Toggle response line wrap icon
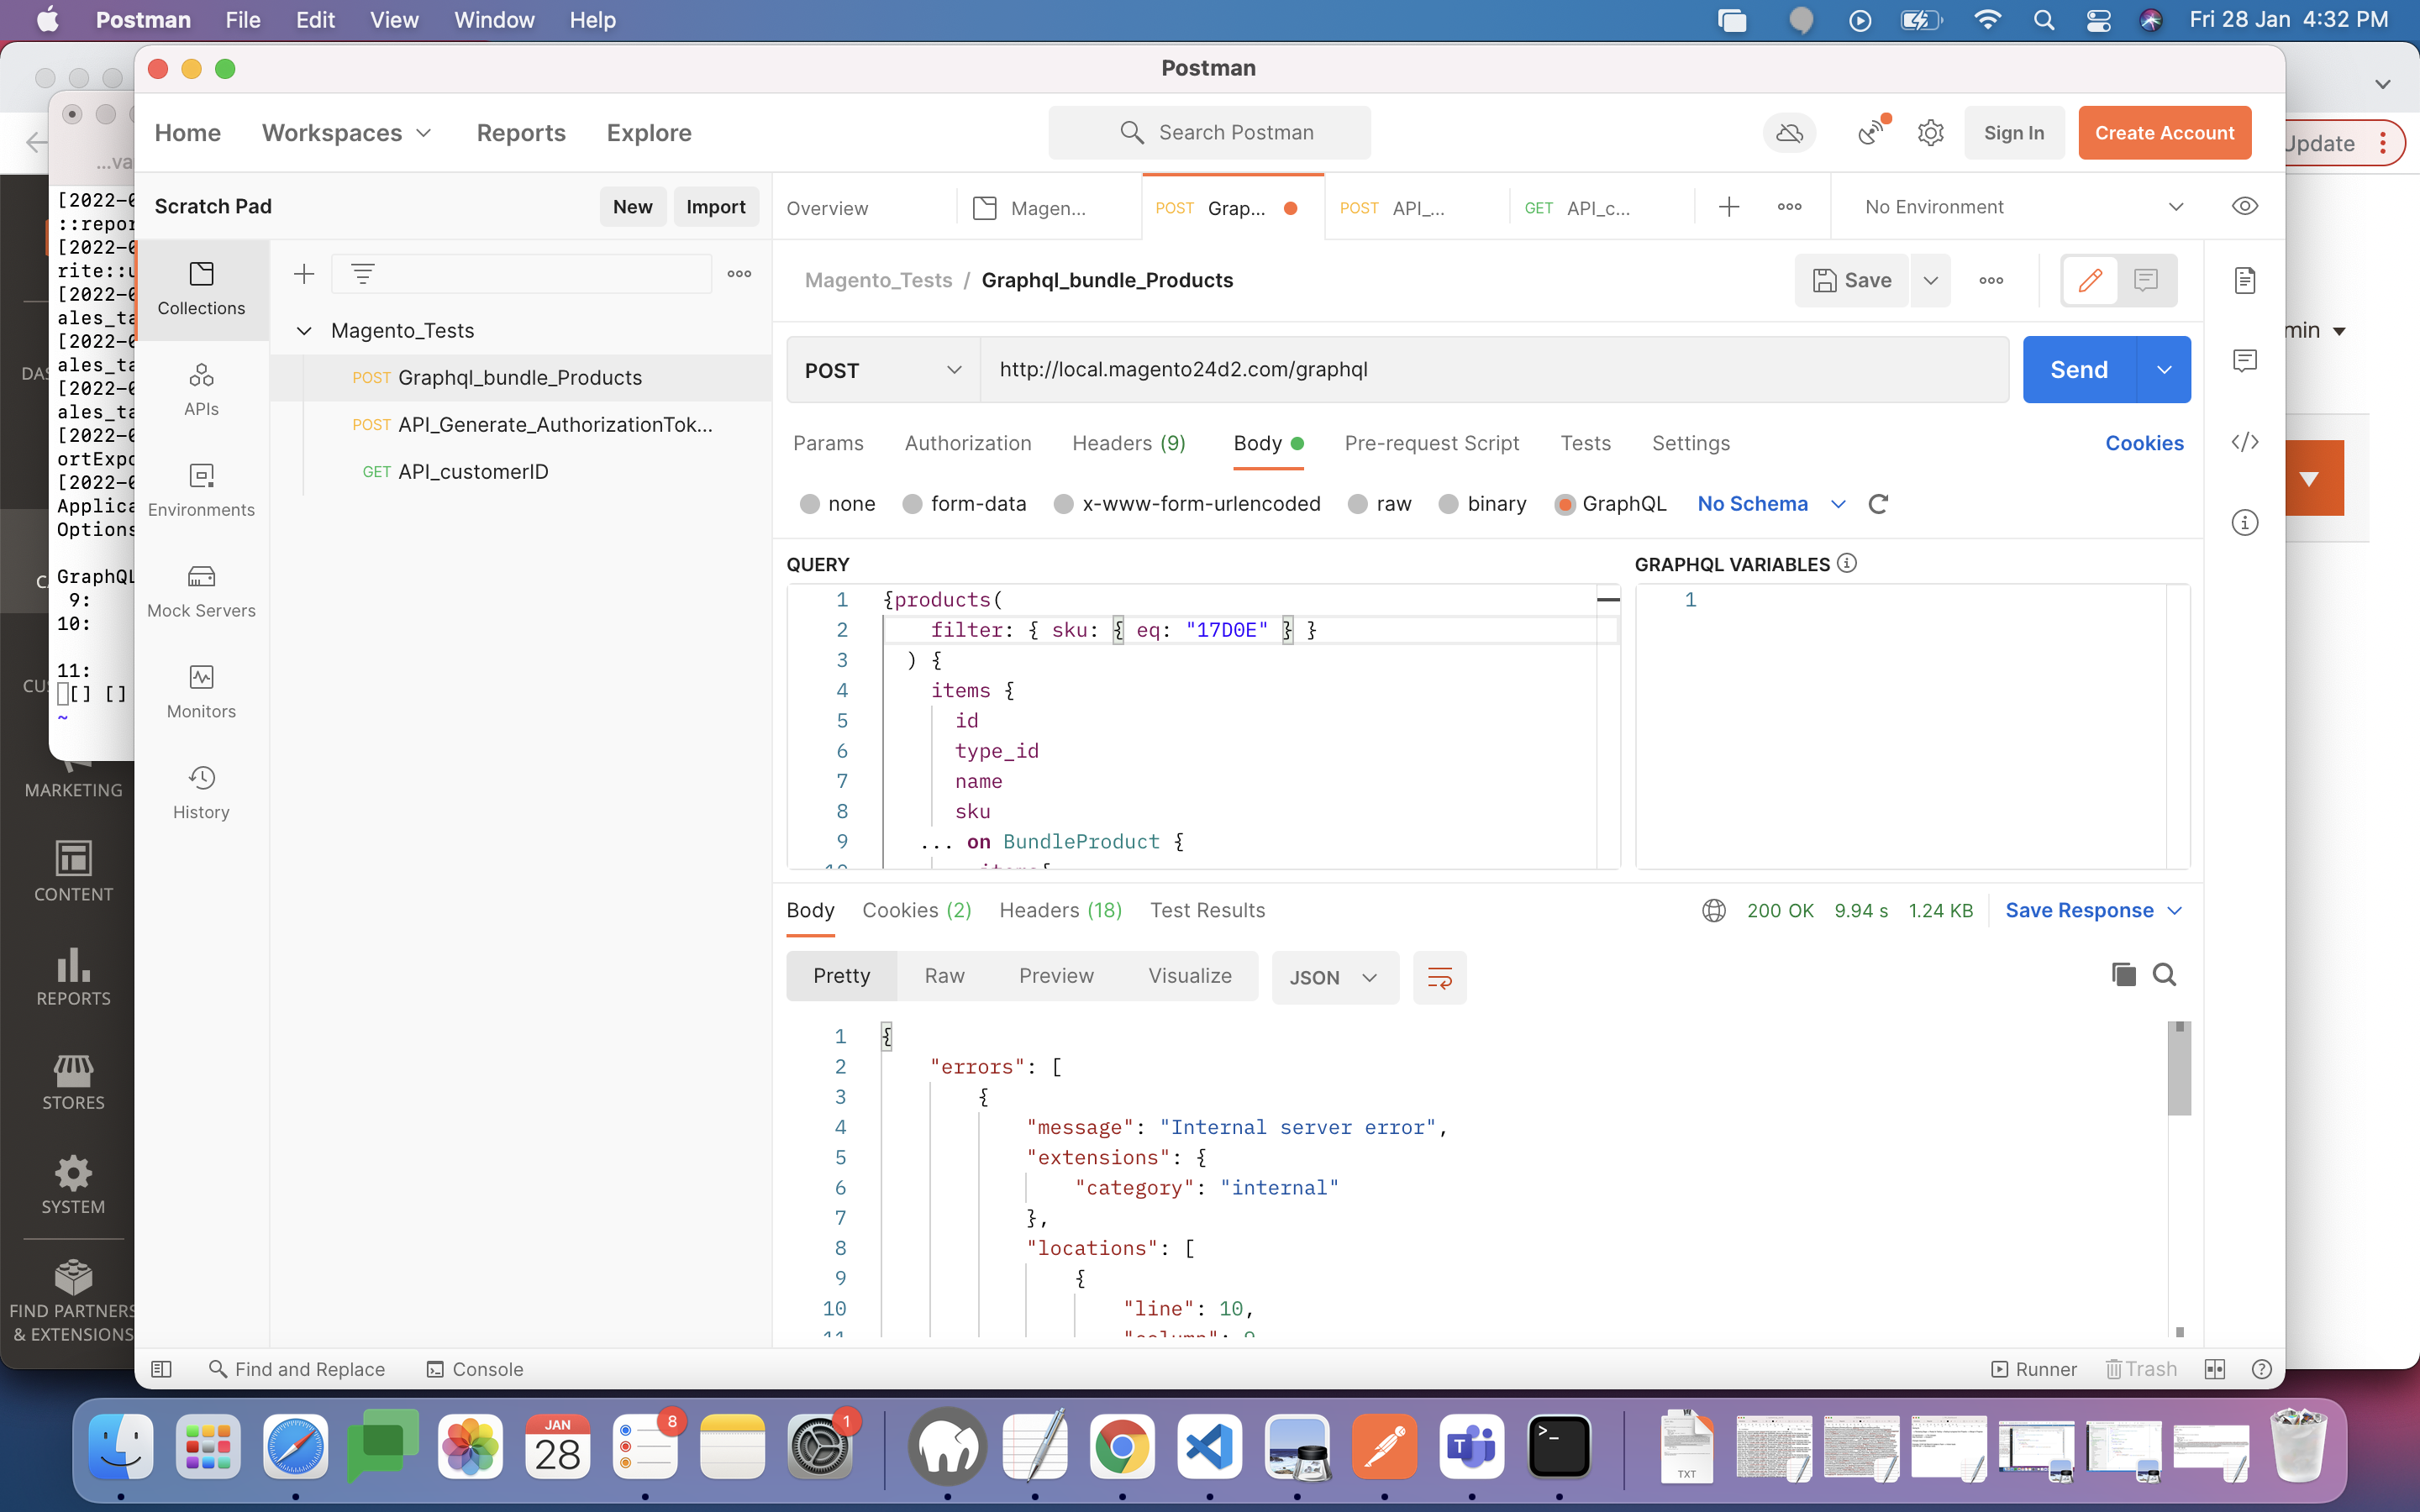 click(x=1440, y=978)
